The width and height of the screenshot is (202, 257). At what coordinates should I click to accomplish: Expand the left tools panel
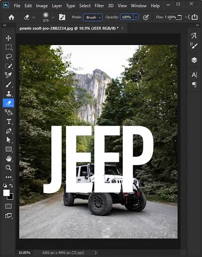pos(4,25)
